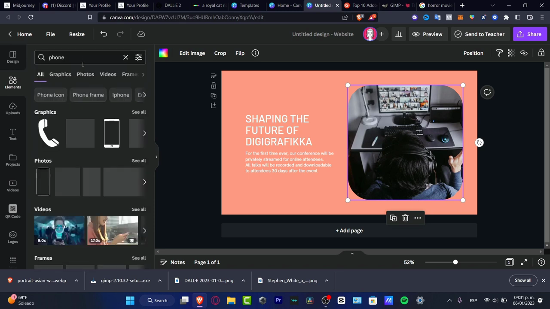The width and height of the screenshot is (550, 309).
Task: Click the rotate handle beside the photo
Action: point(479,142)
